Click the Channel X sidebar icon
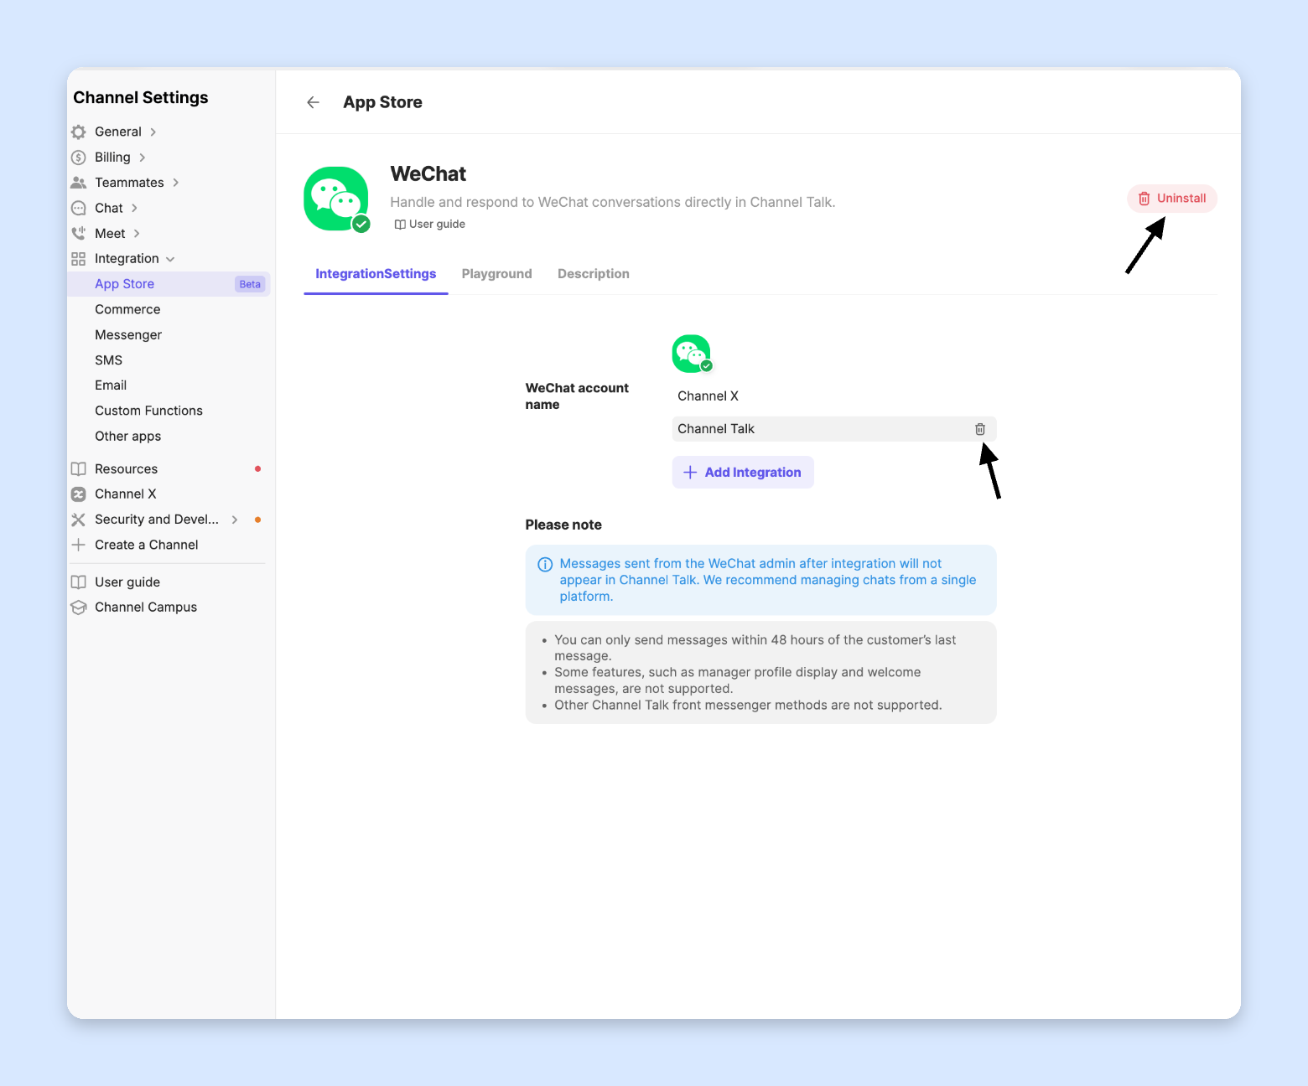This screenshot has width=1308, height=1086. tap(79, 494)
